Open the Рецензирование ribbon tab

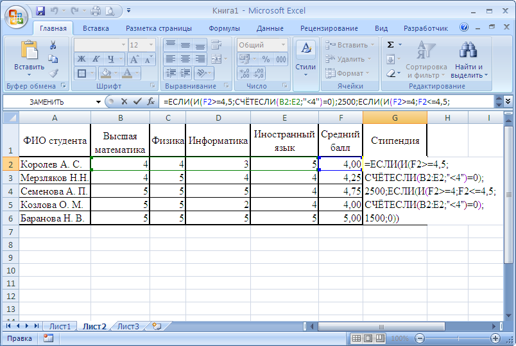click(329, 28)
